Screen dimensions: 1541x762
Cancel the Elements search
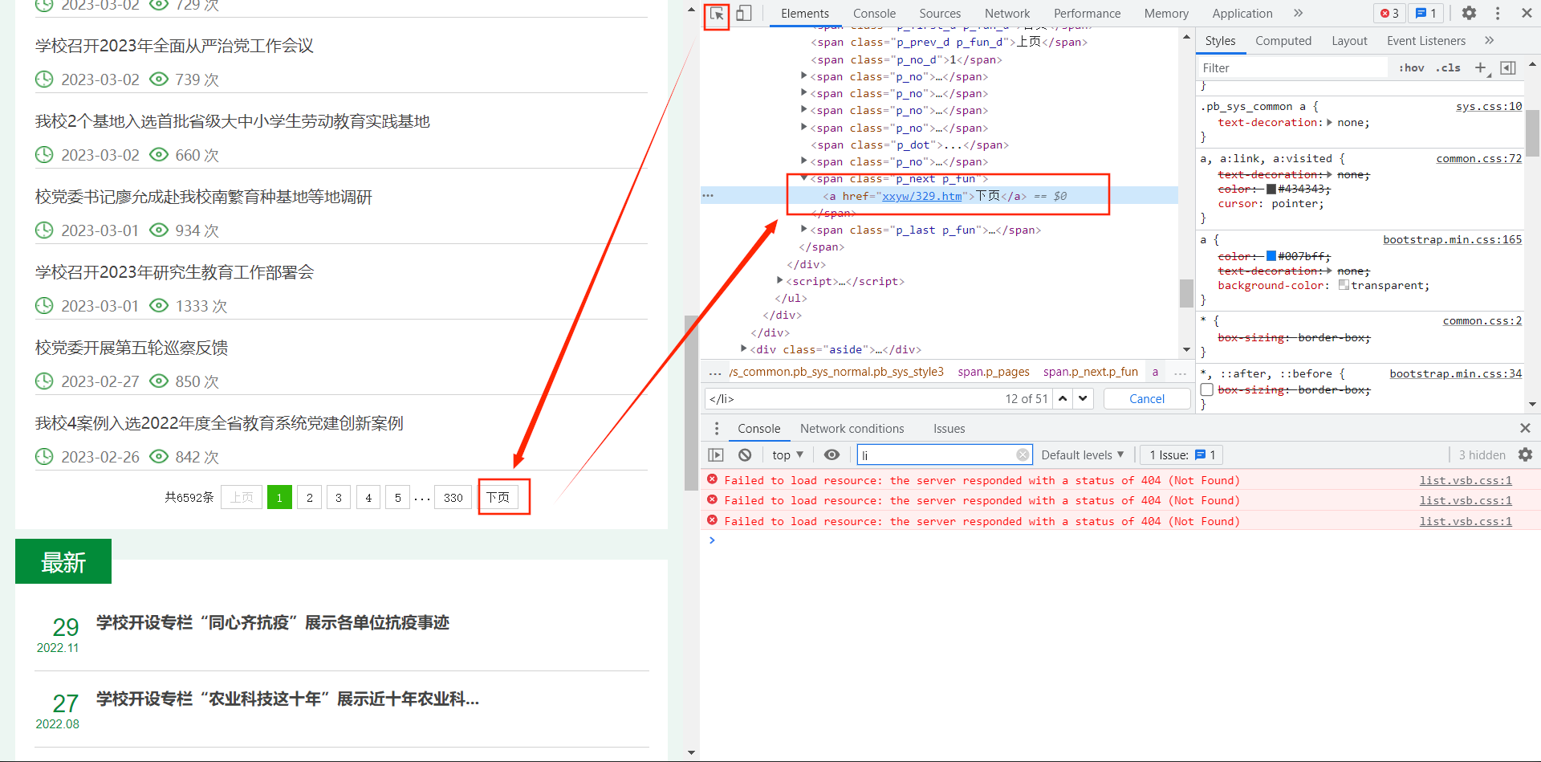pos(1147,399)
